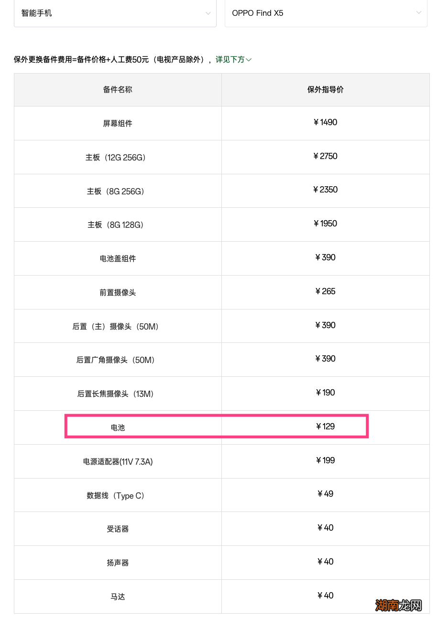Click the ¥190 telephoto camera price
Image resolution: width=438 pixels, height=618 pixels.
tap(325, 393)
